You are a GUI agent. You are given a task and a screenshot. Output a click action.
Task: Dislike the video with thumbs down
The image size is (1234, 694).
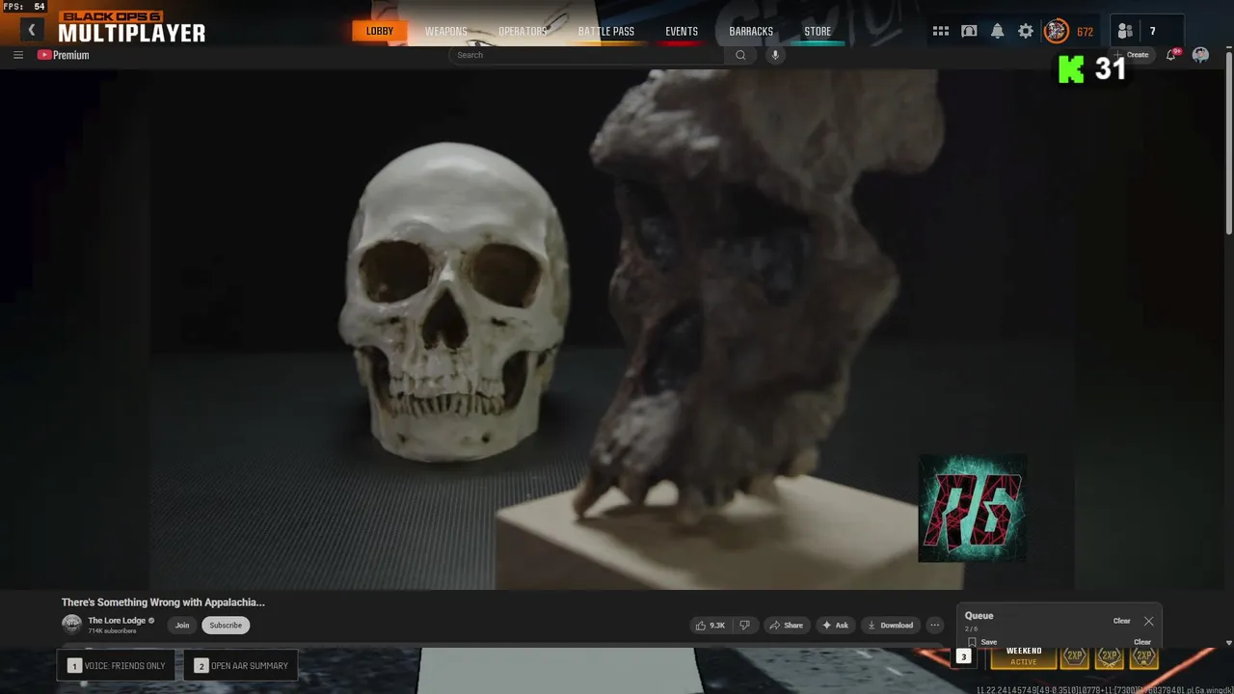coord(745,626)
